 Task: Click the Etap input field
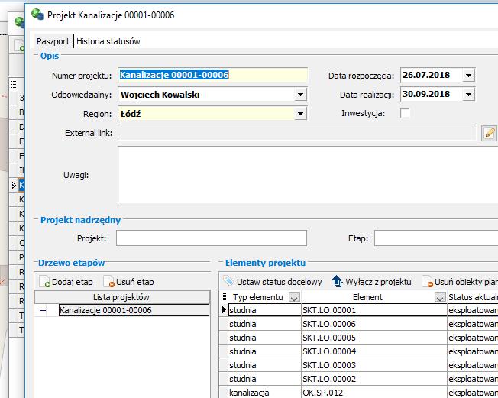coord(436,238)
